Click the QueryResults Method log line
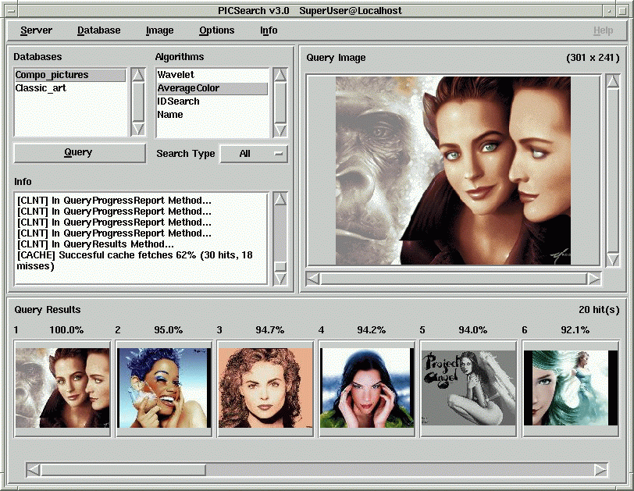The image size is (634, 491). (x=95, y=244)
